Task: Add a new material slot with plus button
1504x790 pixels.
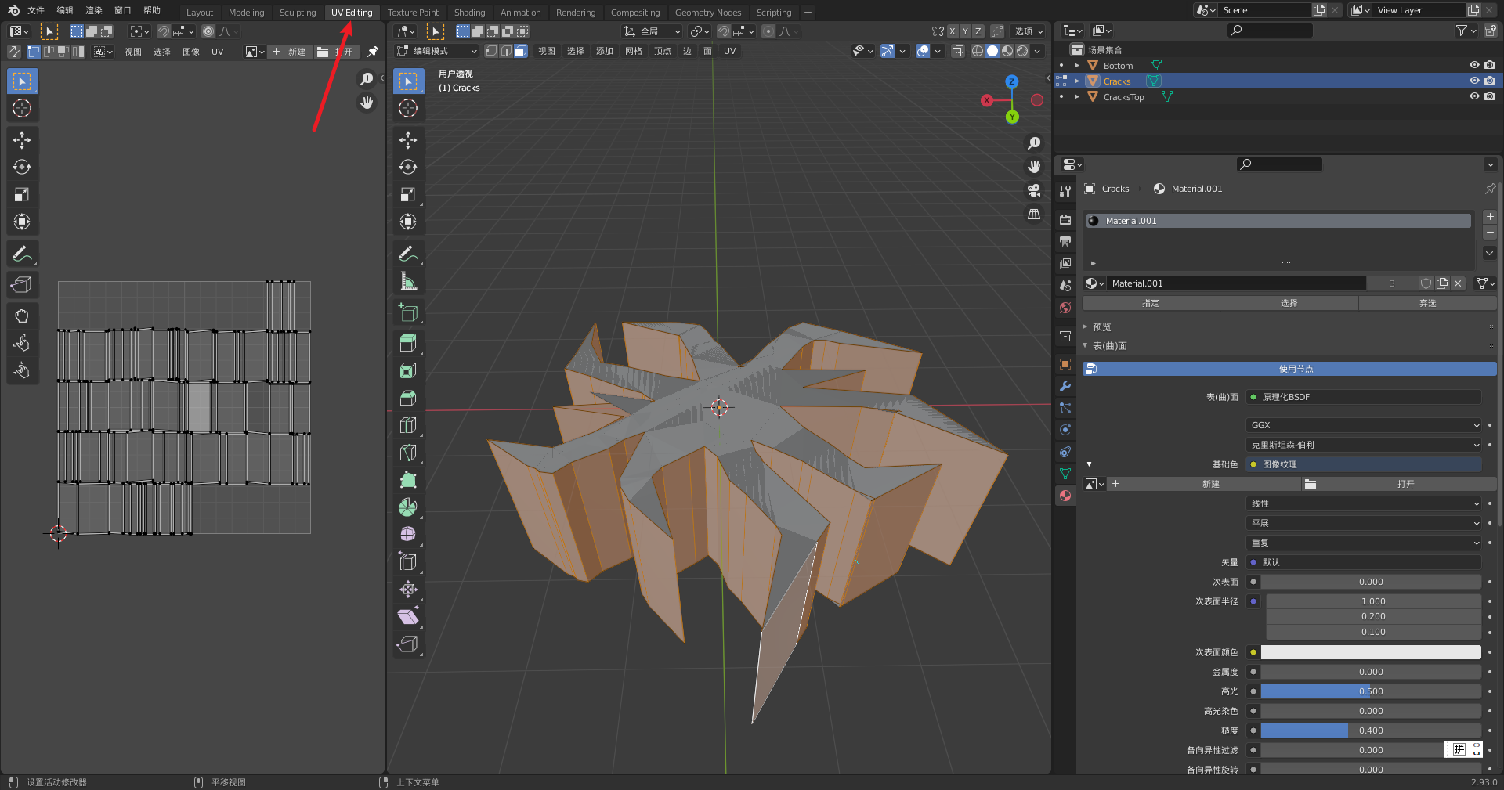Action: click(1490, 217)
